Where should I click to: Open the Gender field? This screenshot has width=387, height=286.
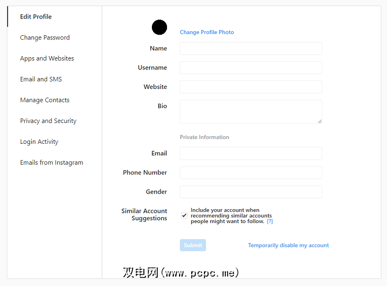tap(251, 192)
